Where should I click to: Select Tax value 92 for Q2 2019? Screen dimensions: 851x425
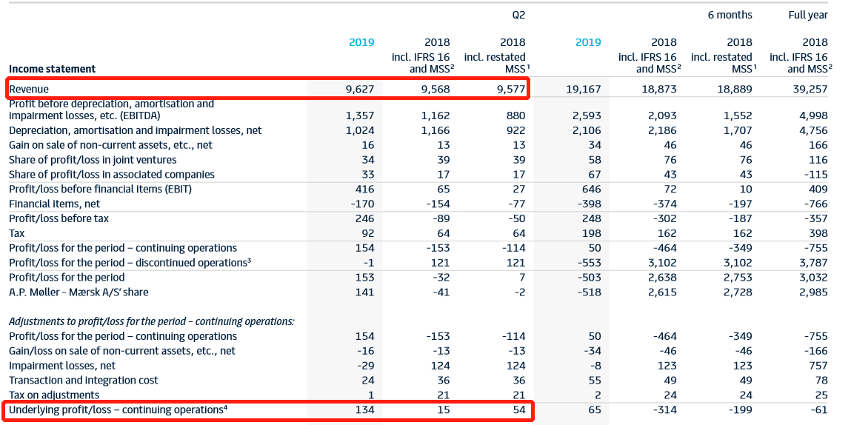(367, 233)
